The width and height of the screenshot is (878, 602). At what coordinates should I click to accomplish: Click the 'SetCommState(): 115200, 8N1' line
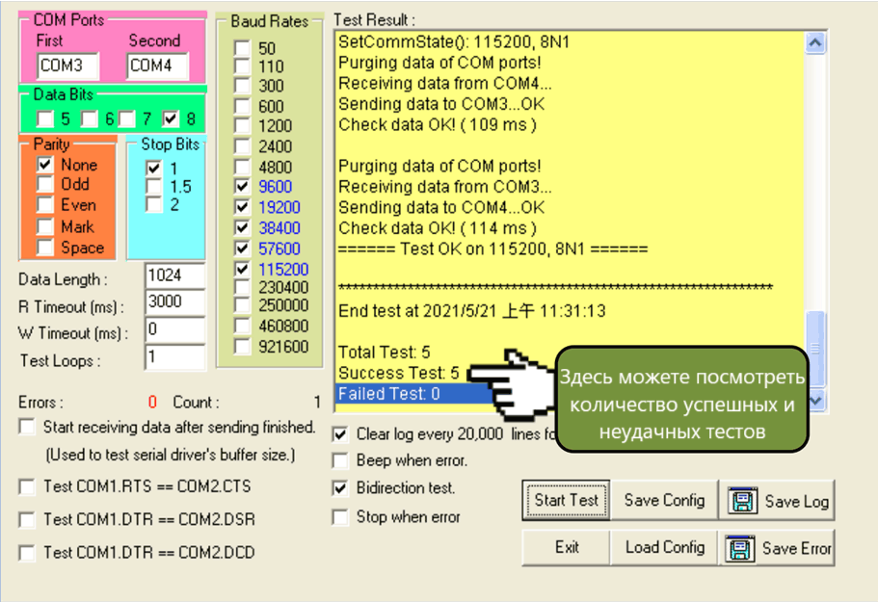pos(454,42)
